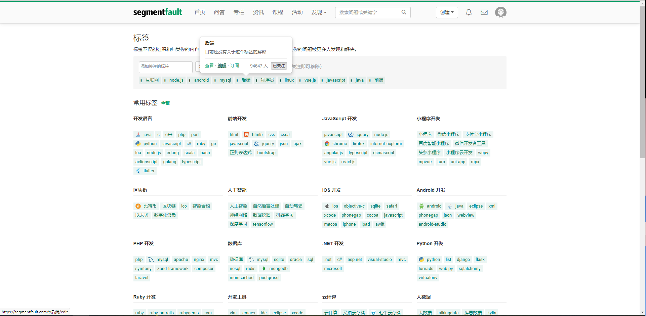Click the Python logo in 开发语言 section

[x=138, y=144]
